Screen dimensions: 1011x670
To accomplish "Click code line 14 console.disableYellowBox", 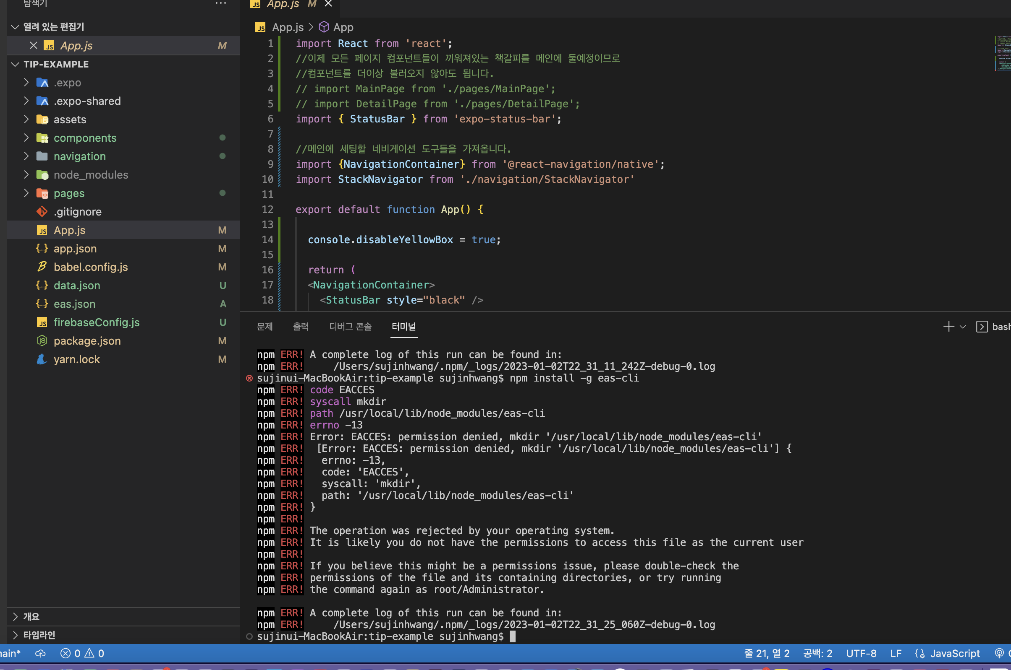I will pos(404,240).
